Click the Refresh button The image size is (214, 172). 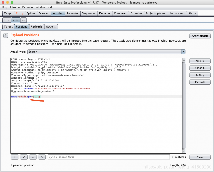pyautogui.click(x=200, y=82)
